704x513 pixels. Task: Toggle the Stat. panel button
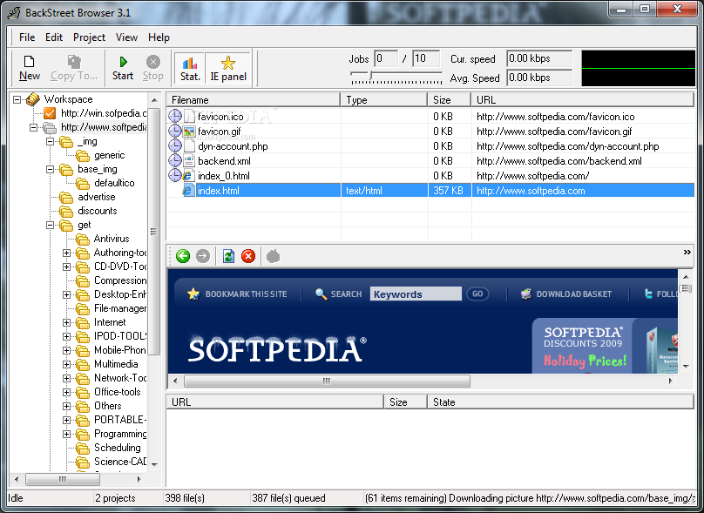pos(190,68)
